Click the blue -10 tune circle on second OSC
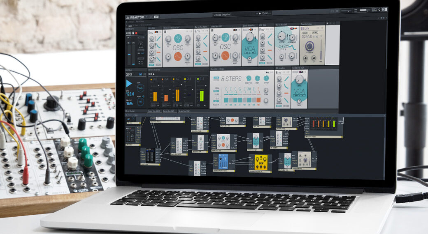 pos(225,37)
